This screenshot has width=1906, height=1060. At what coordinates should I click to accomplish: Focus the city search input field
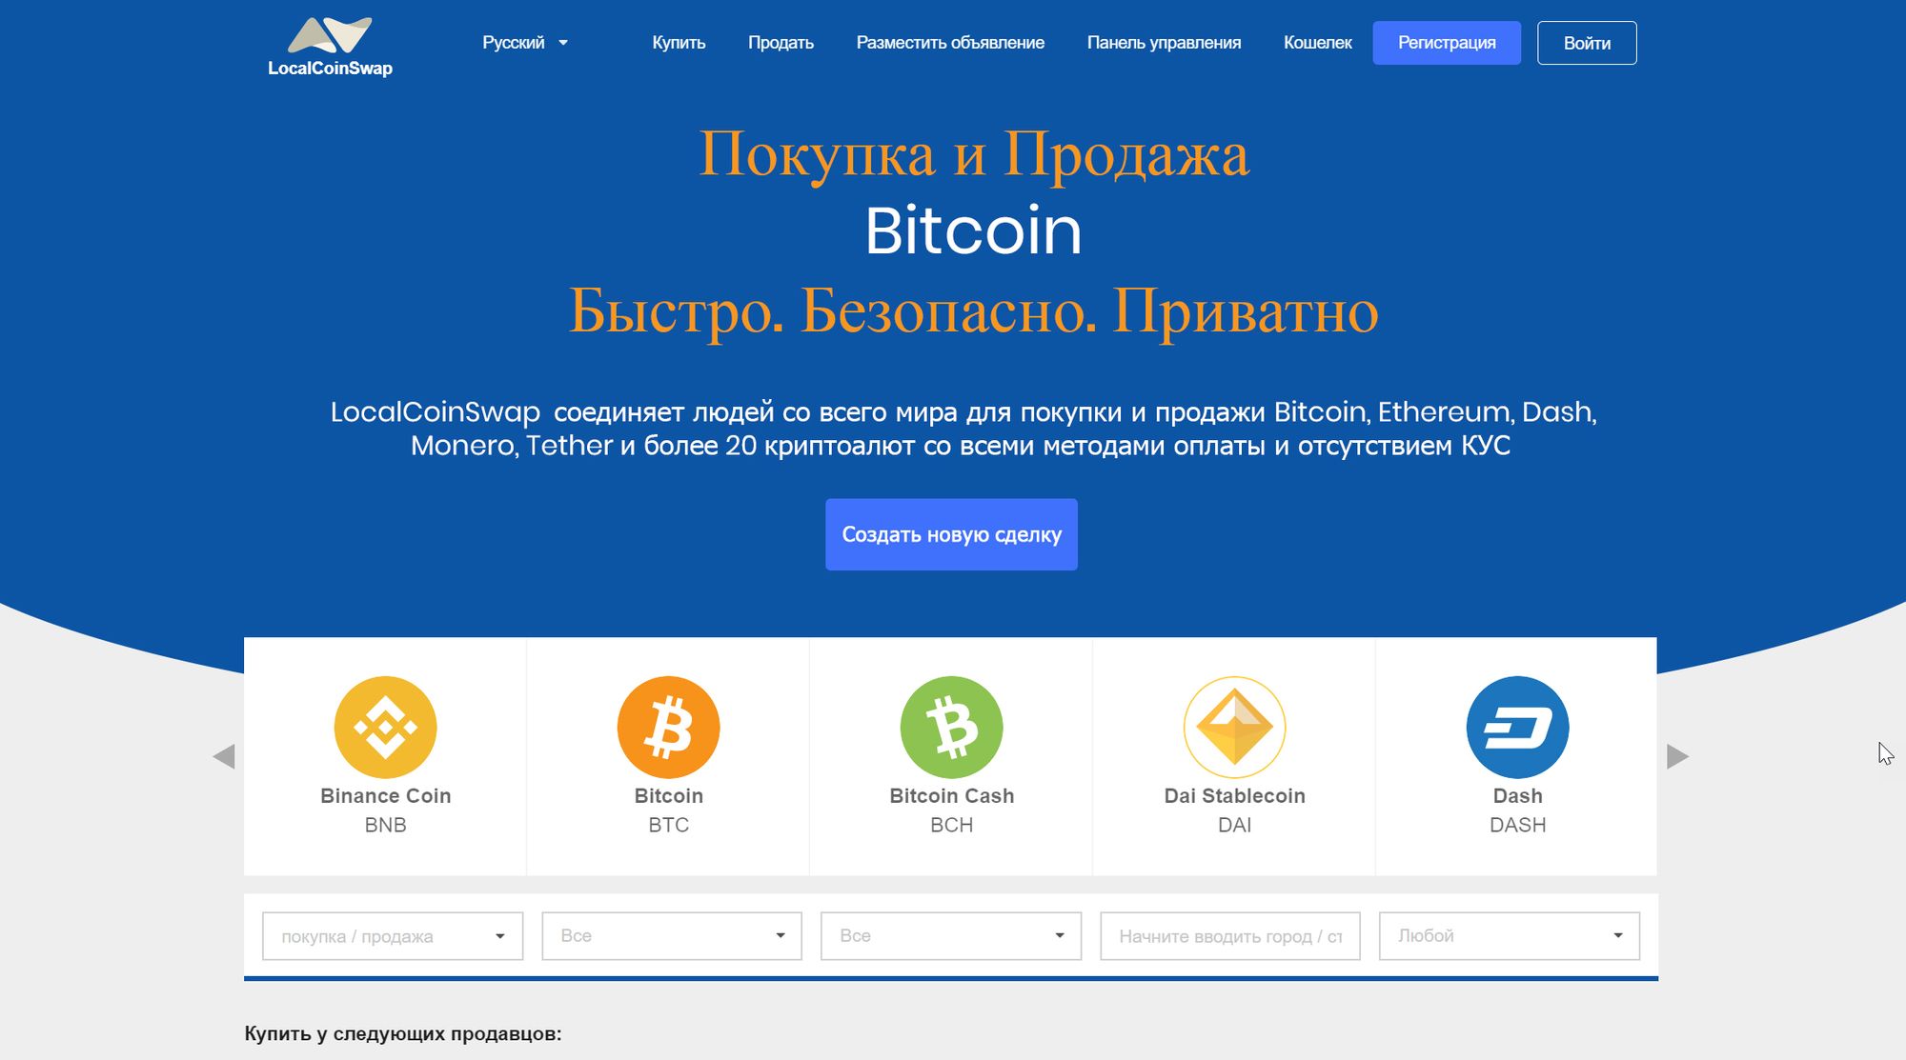click(x=1230, y=936)
